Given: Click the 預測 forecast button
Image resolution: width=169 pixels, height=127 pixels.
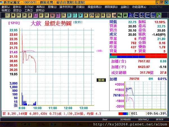Looking at the screenshot, I should [x=101, y=80].
